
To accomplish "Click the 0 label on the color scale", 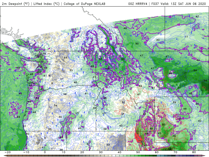I will coord(45,152).
